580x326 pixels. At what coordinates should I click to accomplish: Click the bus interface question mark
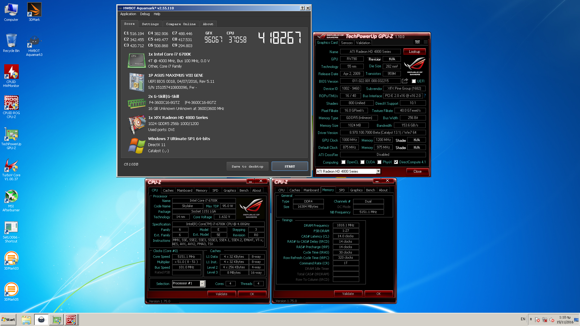click(x=425, y=96)
